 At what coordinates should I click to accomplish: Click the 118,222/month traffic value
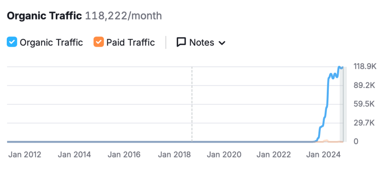click(x=123, y=16)
